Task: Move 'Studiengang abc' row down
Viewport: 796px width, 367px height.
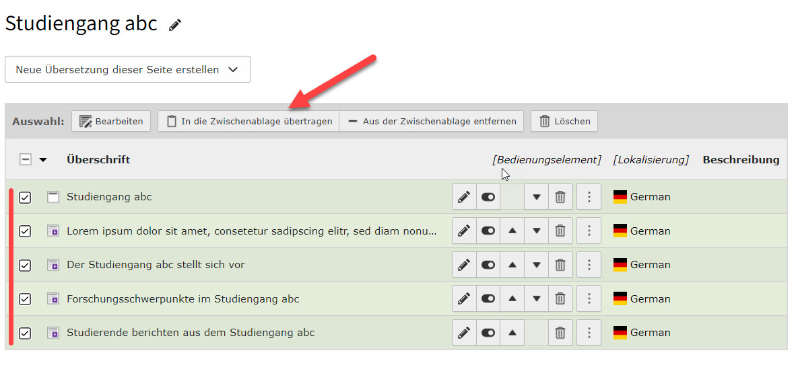Action: (x=536, y=197)
